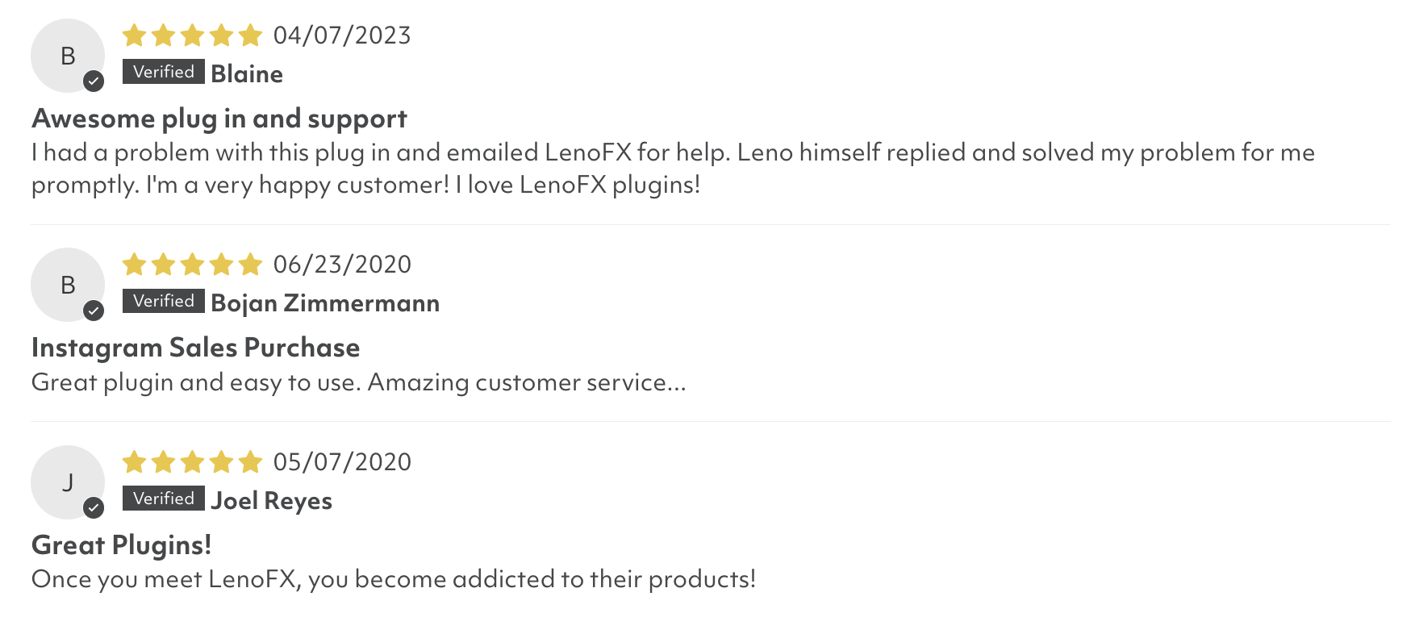Click the verified checkmark badge on Blaine's avatar
Viewport: 1415px width, 634px height.
tap(94, 81)
